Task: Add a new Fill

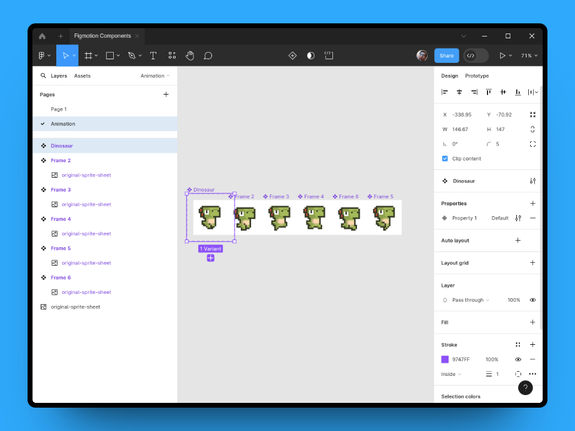Action: click(532, 322)
